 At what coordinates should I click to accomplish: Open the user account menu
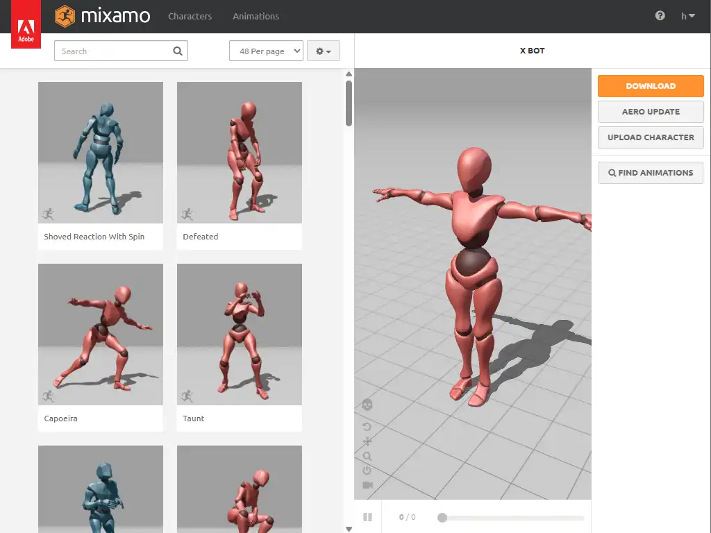click(x=687, y=16)
